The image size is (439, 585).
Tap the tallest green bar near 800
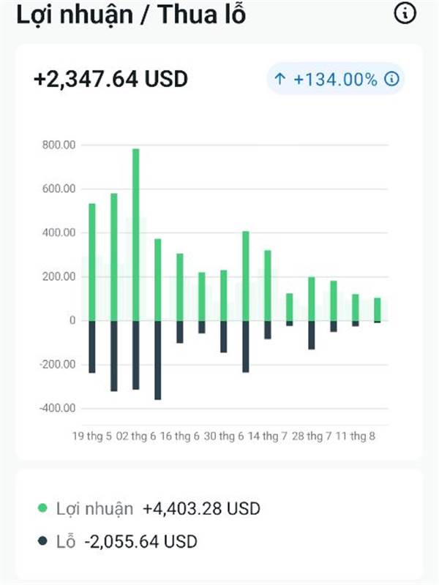(136, 235)
